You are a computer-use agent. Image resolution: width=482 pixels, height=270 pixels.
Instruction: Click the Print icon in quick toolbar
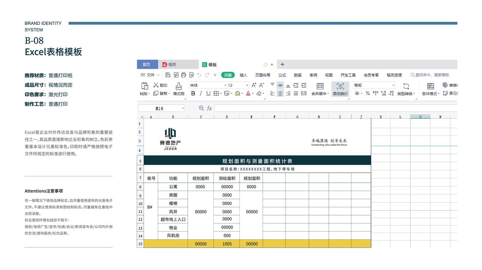click(x=183, y=75)
